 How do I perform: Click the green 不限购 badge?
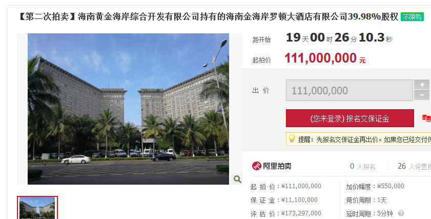coord(412,17)
